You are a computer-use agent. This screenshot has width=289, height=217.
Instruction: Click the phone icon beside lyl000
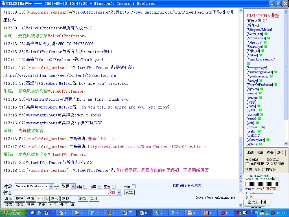(260, 110)
